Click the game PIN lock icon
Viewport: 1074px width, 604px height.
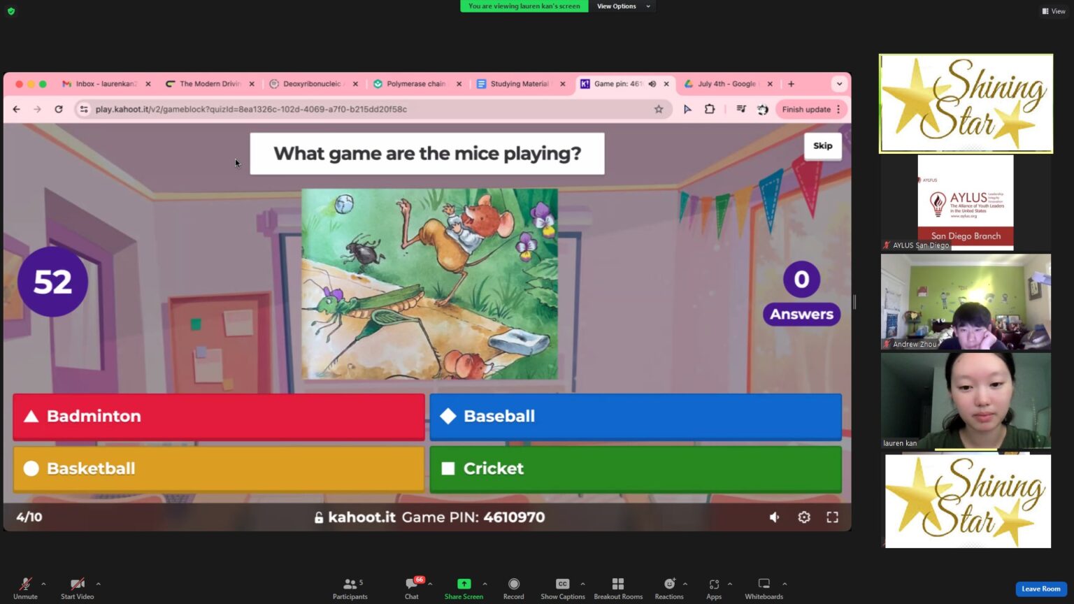(x=319, y=517)
